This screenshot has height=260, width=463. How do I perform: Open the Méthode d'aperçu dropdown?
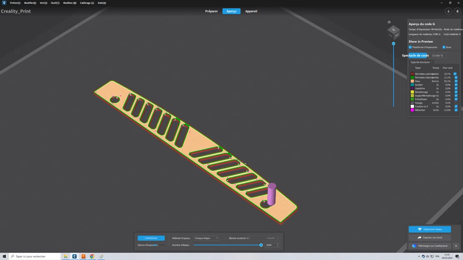point(206,238)
